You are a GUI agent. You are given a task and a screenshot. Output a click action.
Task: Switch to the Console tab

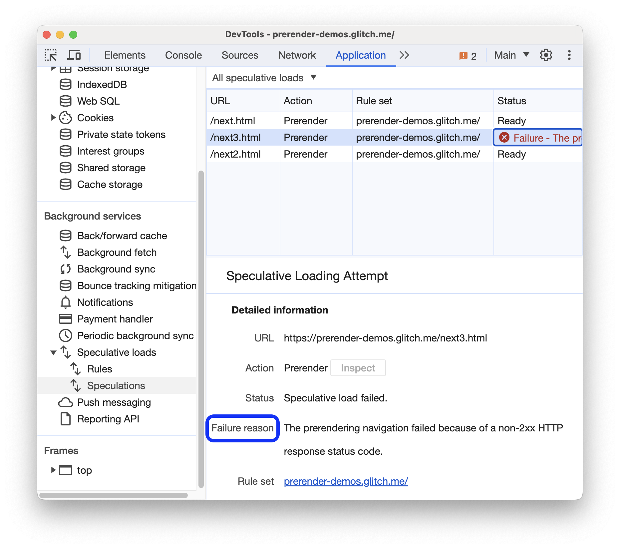[x=183, y=55]
